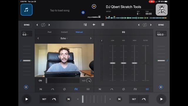Toggle right deck SYNC
Image resolution: width=188 pixels, height=106 pixels.
161,25
